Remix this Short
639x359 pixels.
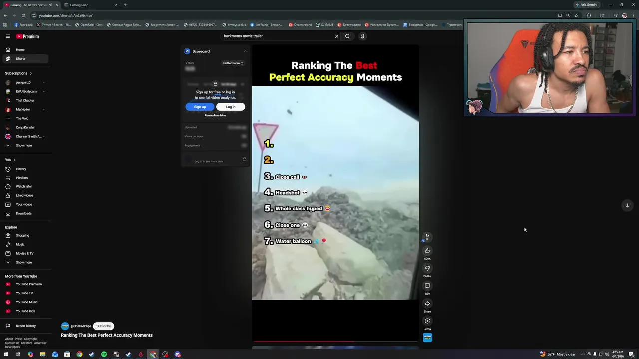coord(427,321)
